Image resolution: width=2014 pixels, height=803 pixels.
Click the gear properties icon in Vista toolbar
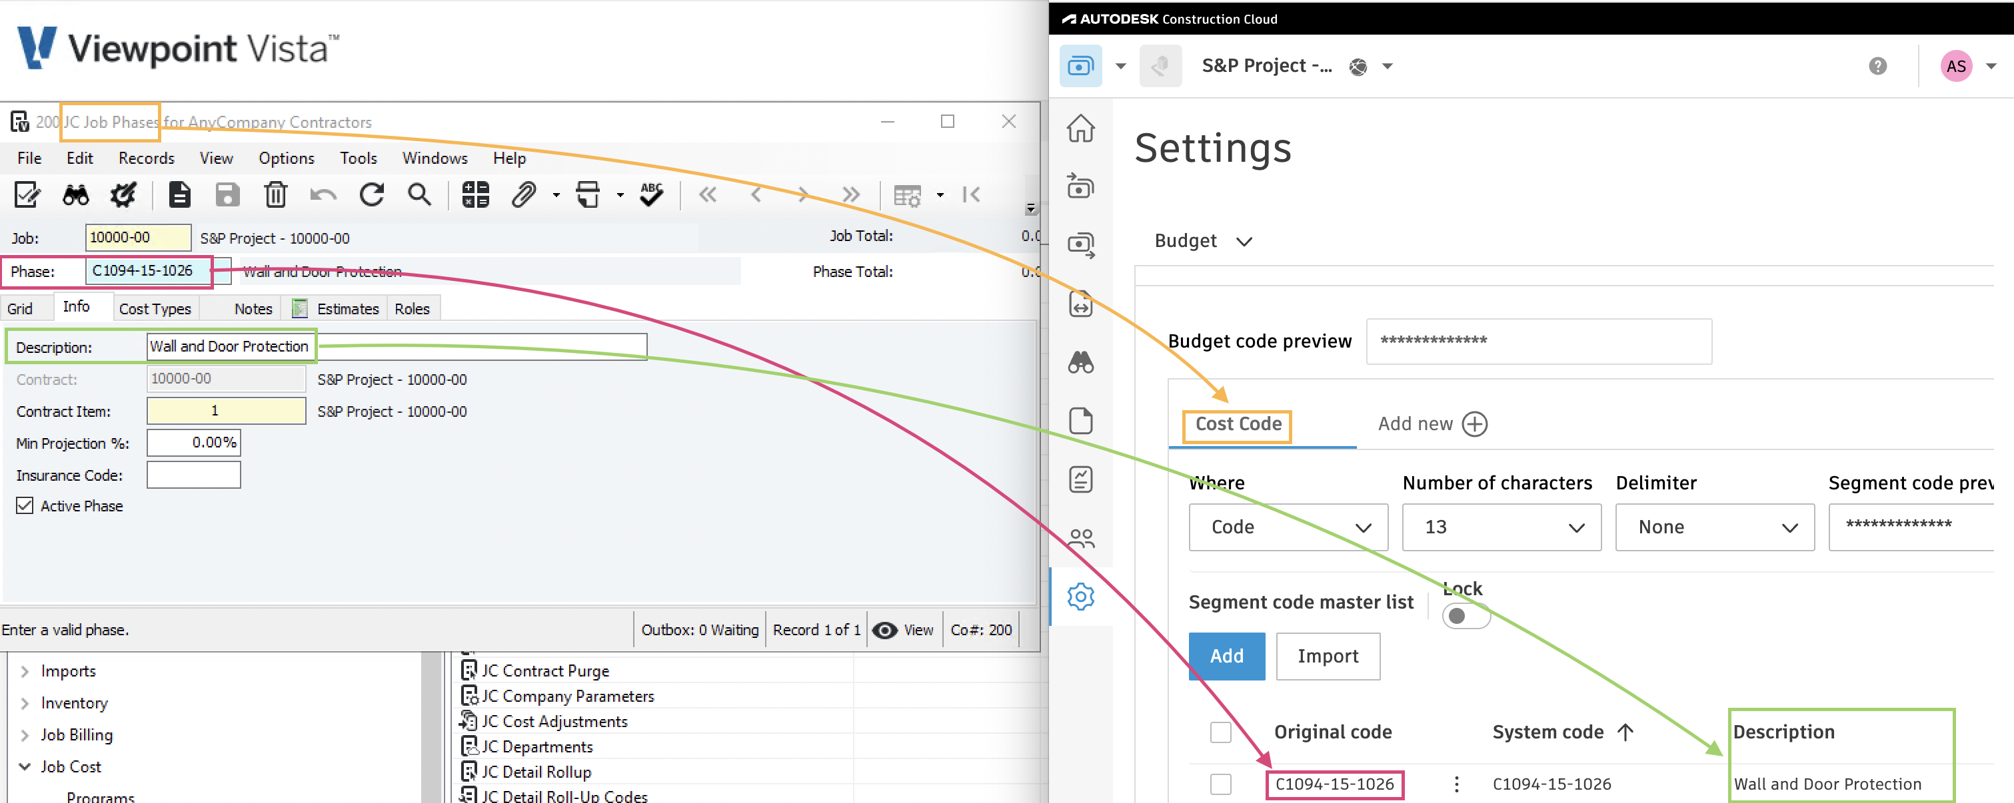pos(123,194)
